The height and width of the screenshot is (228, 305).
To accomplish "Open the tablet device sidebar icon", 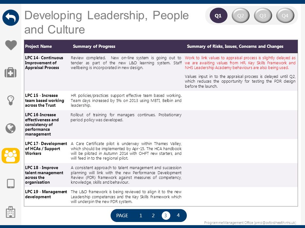I will (x=11, y=183).
